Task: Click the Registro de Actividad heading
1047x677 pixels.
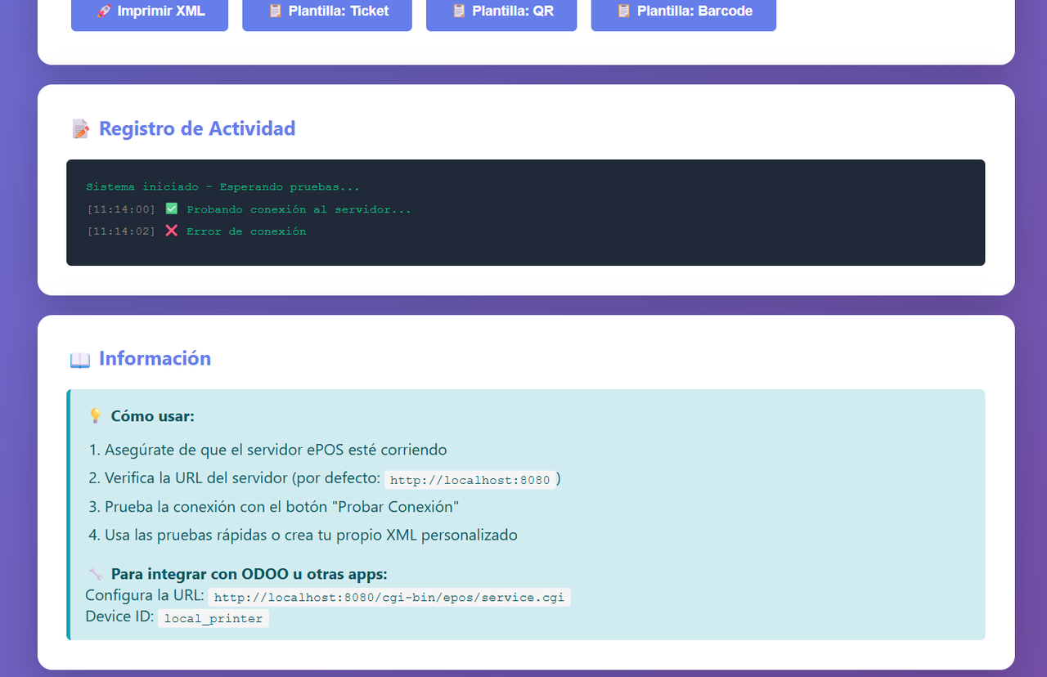Action: pos(197,128)
